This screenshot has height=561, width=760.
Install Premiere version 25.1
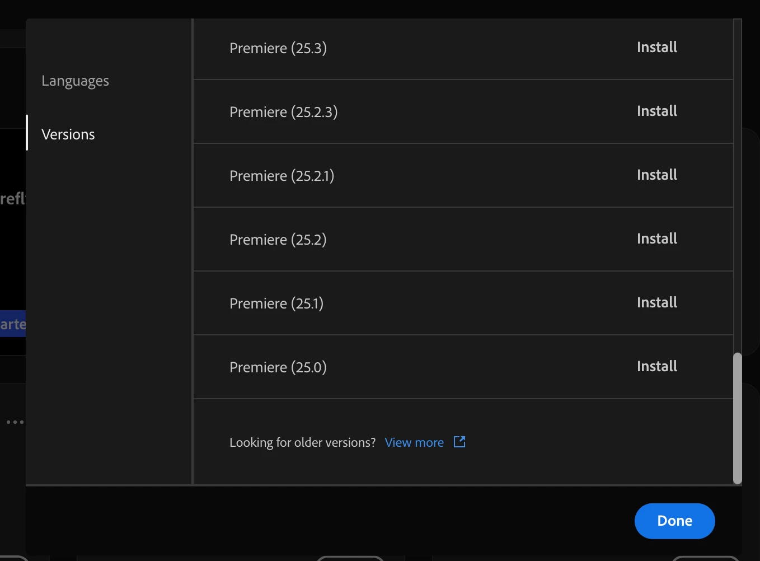pos(657,303)
